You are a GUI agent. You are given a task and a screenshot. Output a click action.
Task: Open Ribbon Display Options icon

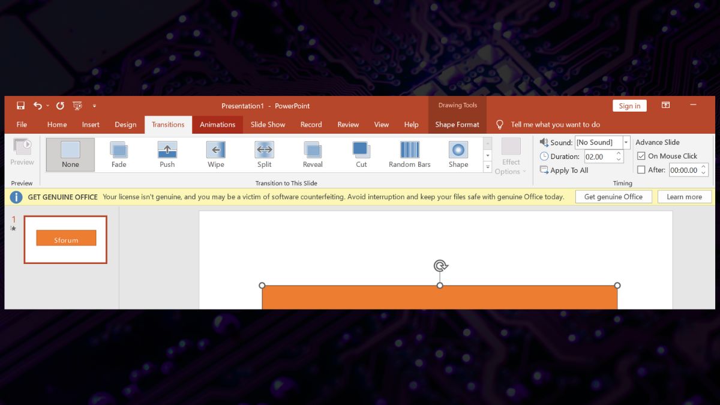coord(665,105)
